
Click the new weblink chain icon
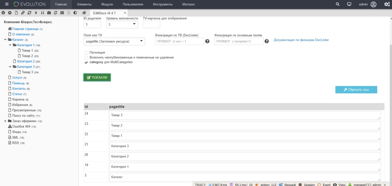pos(23,13)
